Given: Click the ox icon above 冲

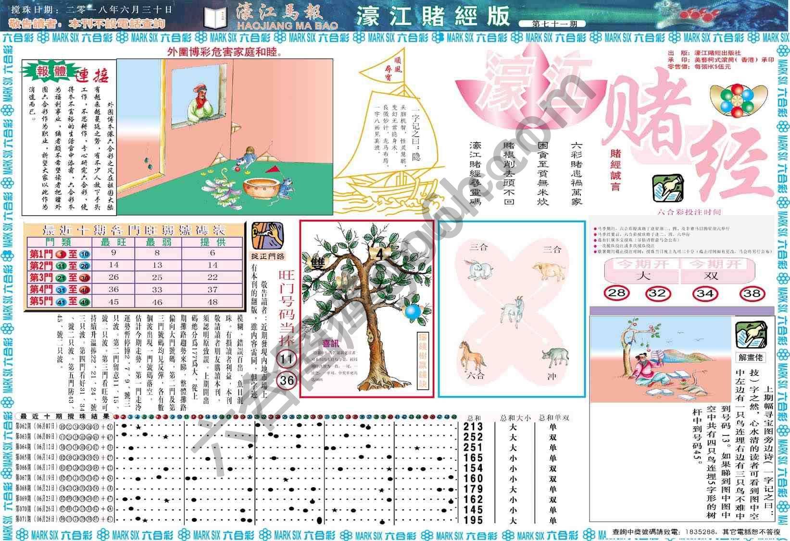Looking at the screenshot, I should (553, 359).
